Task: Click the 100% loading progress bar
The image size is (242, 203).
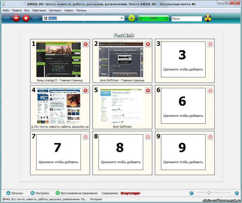Action: [x=153, y=18]
